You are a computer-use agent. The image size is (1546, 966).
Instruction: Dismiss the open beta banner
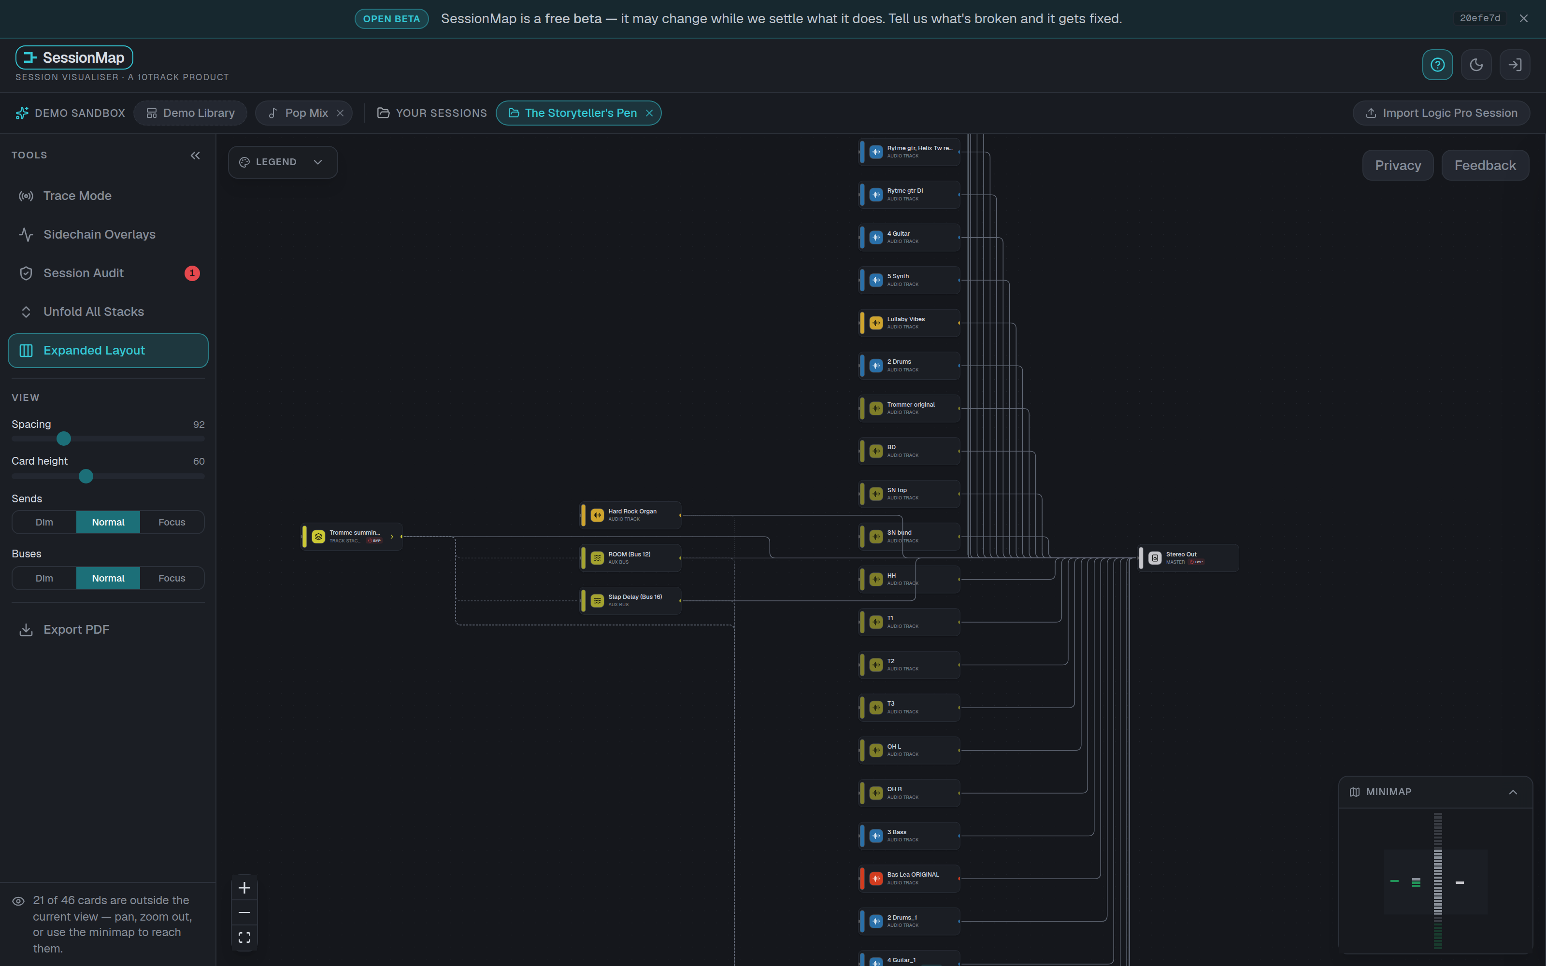click(1524, 18)
